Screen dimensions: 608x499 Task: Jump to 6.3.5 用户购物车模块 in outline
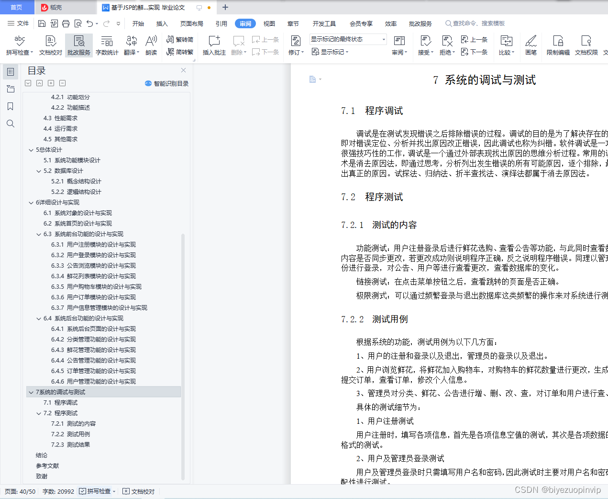click(96, 287)
